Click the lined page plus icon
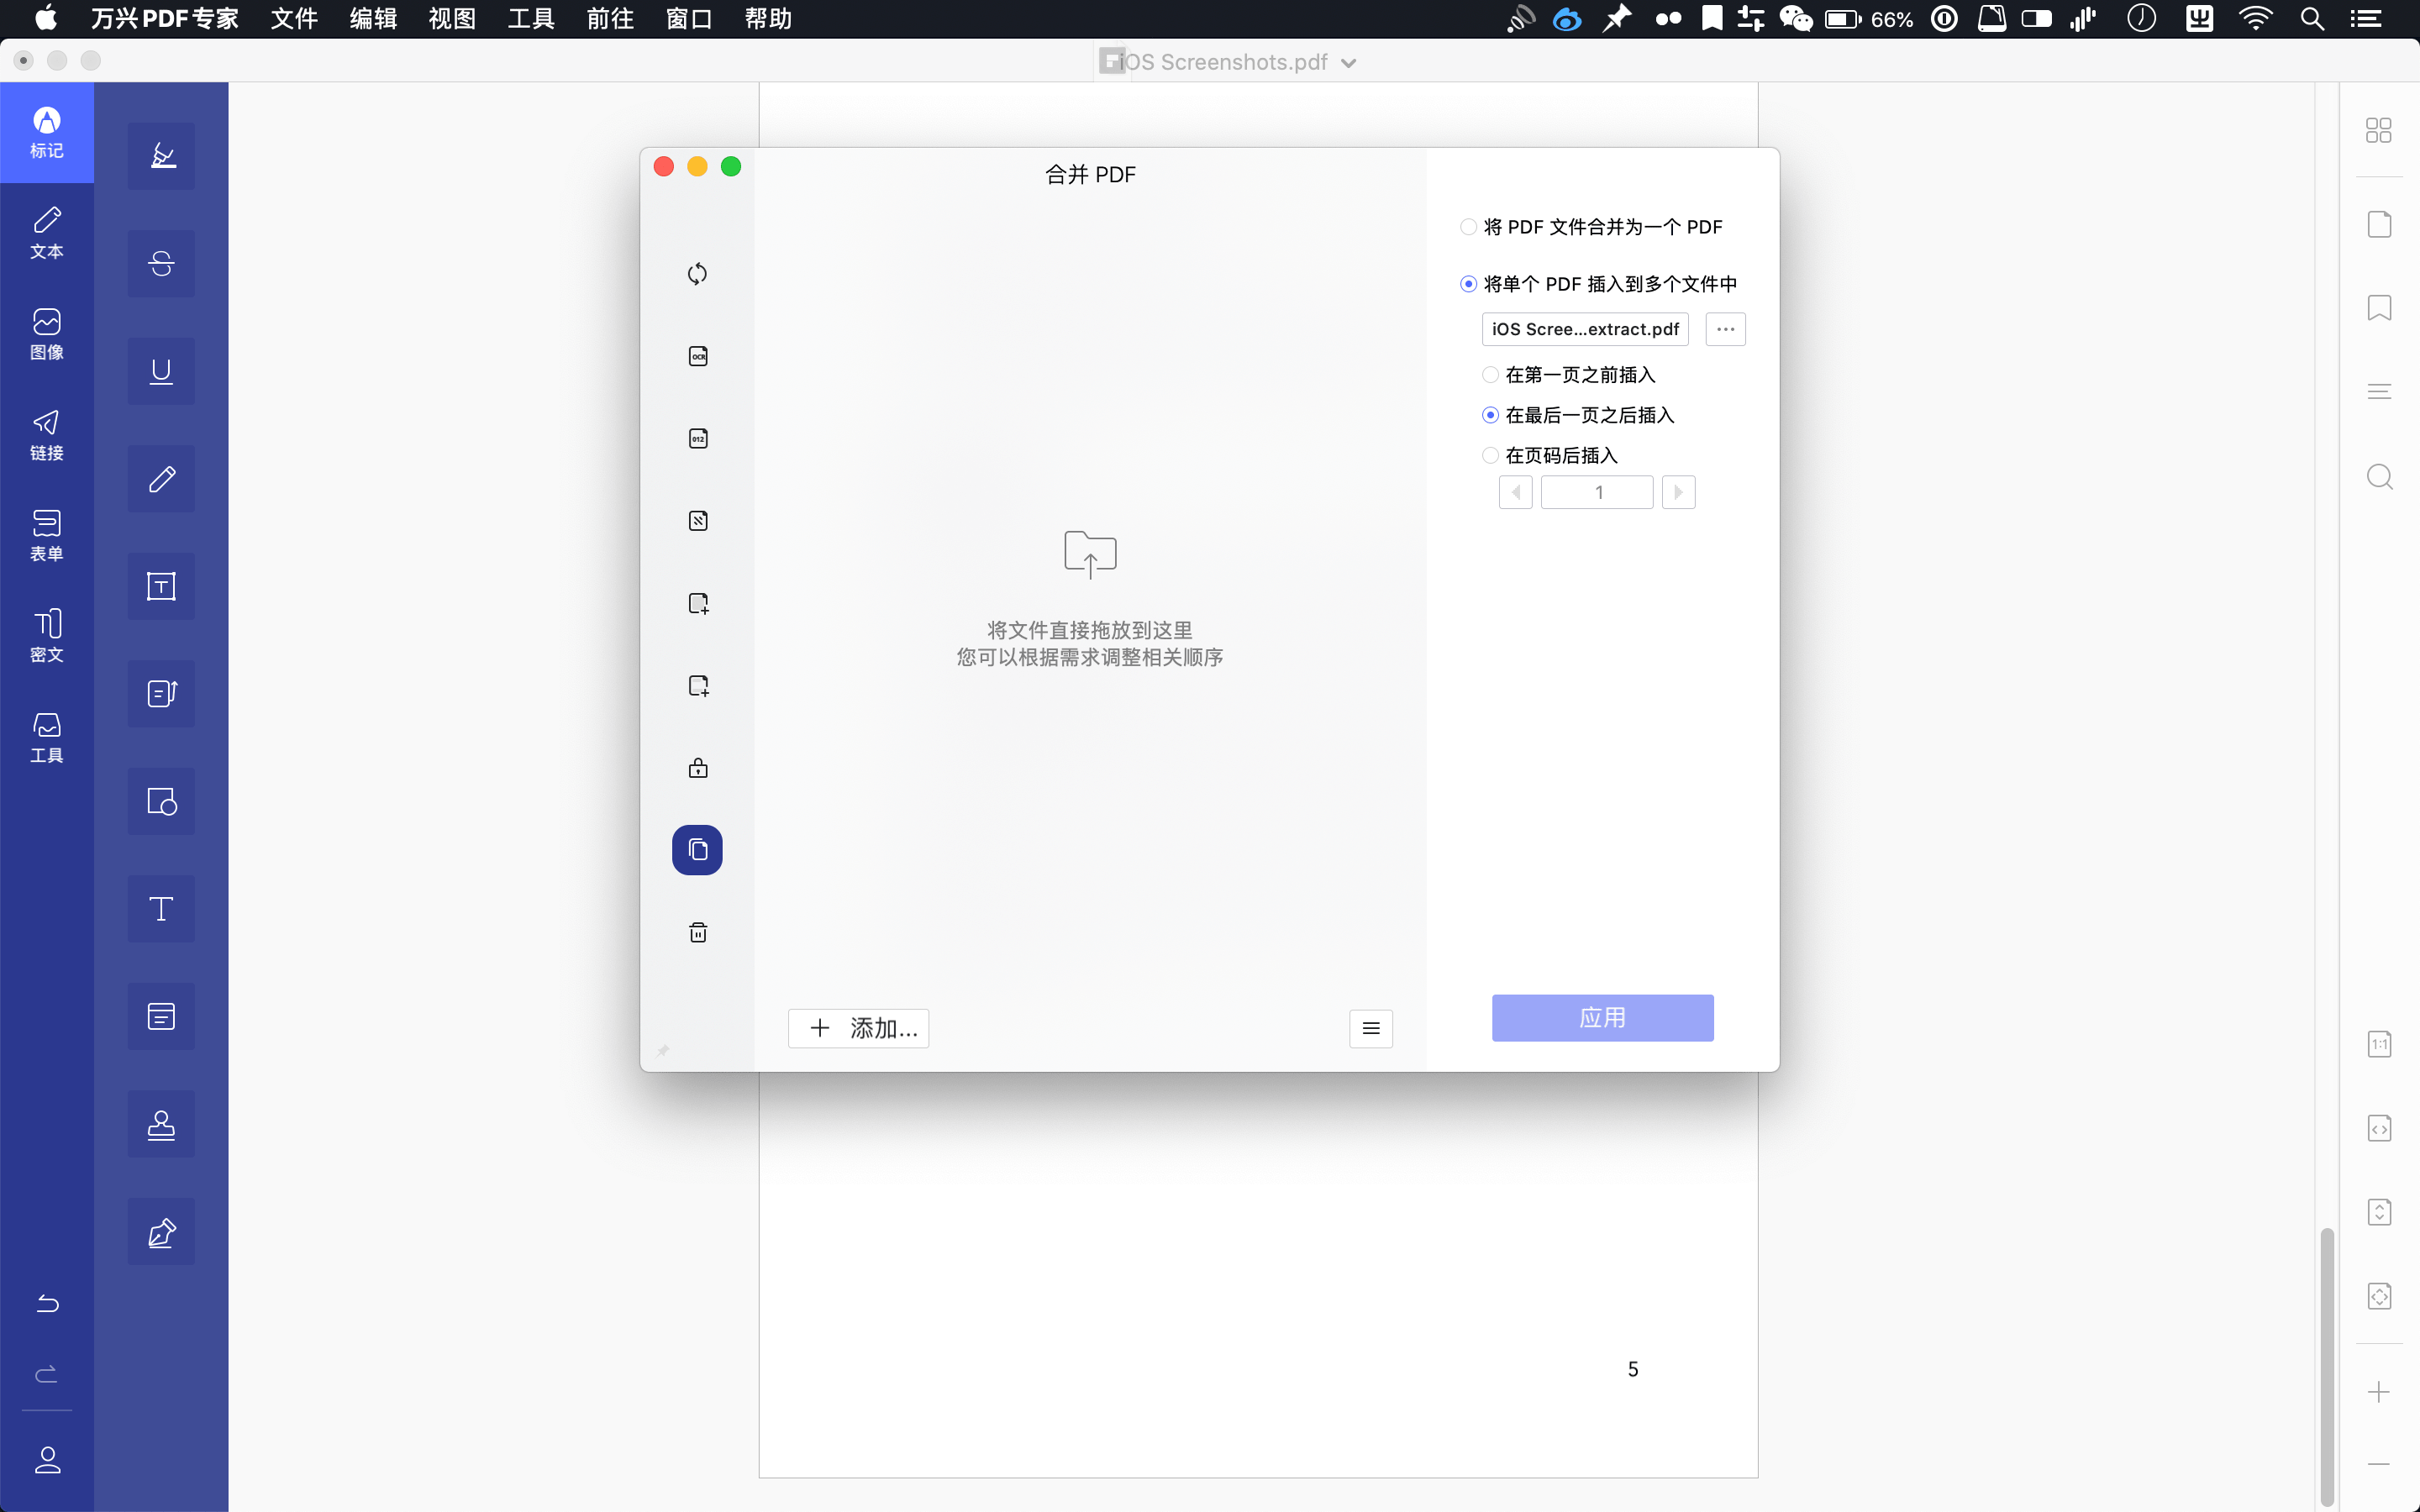 (698, 685)
